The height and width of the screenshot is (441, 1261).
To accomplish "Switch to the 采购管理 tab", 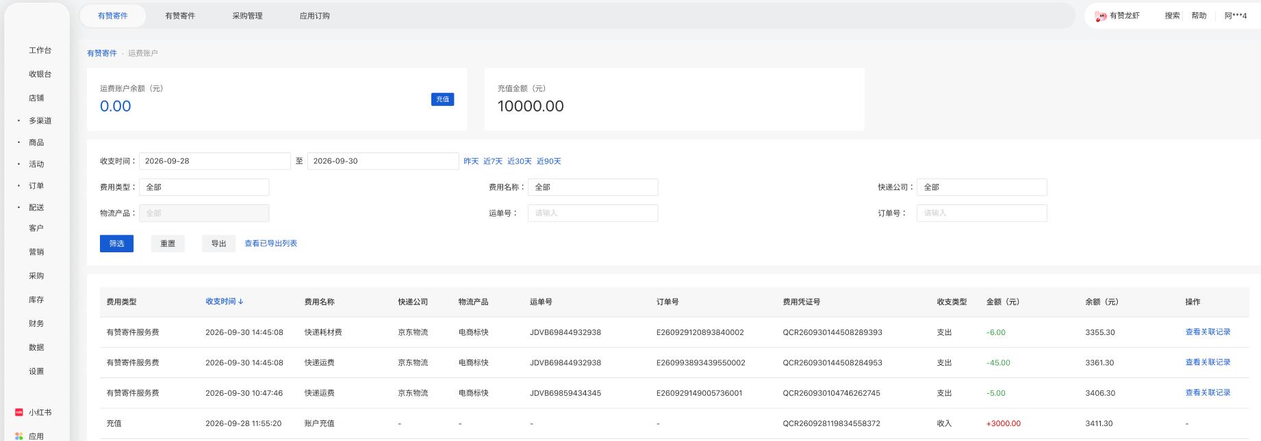I will 247,16.
